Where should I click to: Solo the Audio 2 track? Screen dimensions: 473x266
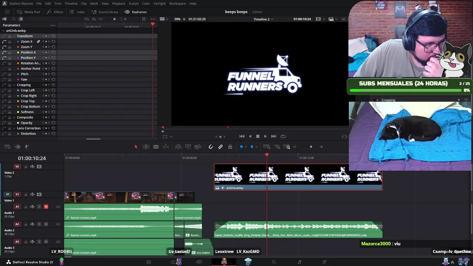[x=39, y=224]
